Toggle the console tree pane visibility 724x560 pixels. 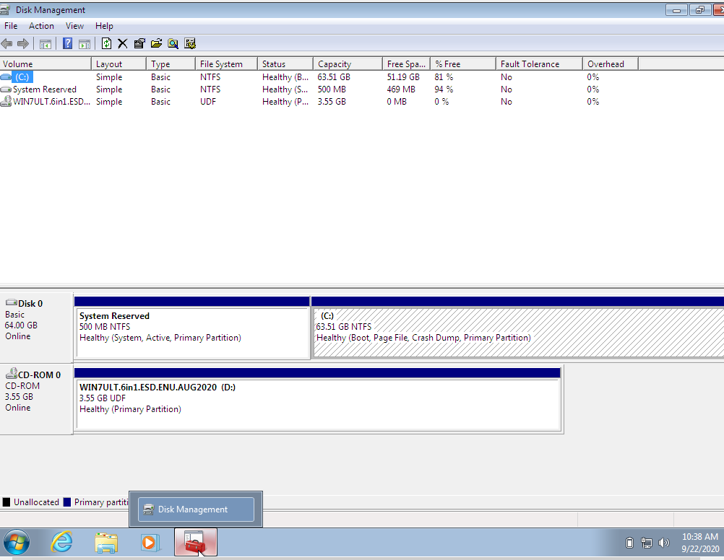(x=45, y=43)
